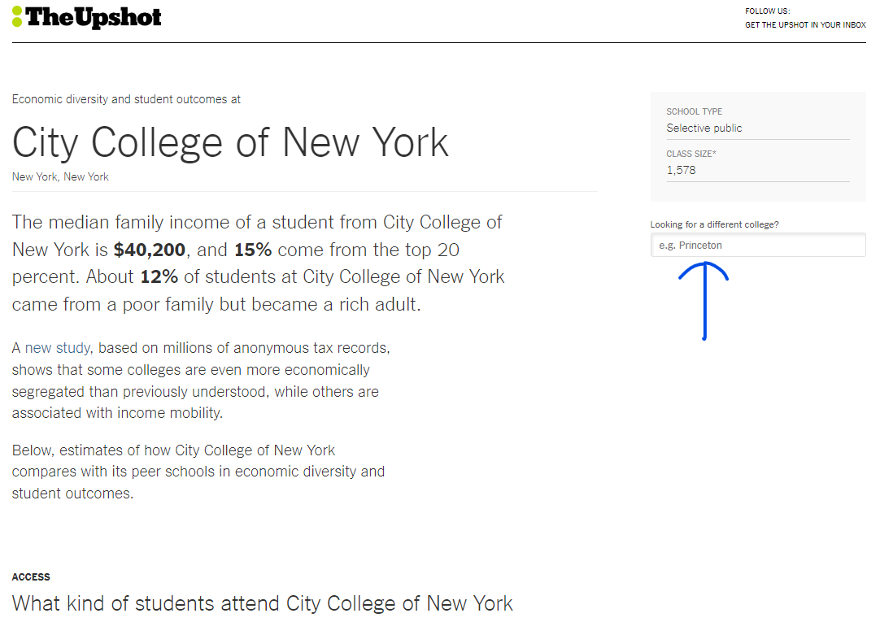Click the 'Class Size*' label
This screenshot has width=880, height=622.
click(691, 154)
